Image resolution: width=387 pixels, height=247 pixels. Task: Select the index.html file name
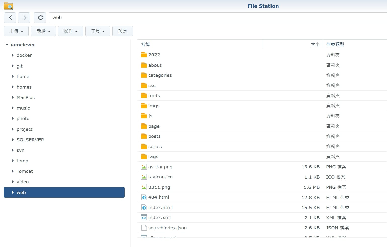click(x=160, y=207)
